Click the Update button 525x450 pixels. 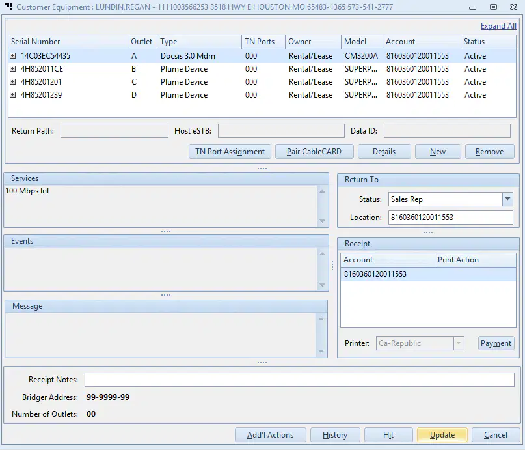[x=442, y=434]
